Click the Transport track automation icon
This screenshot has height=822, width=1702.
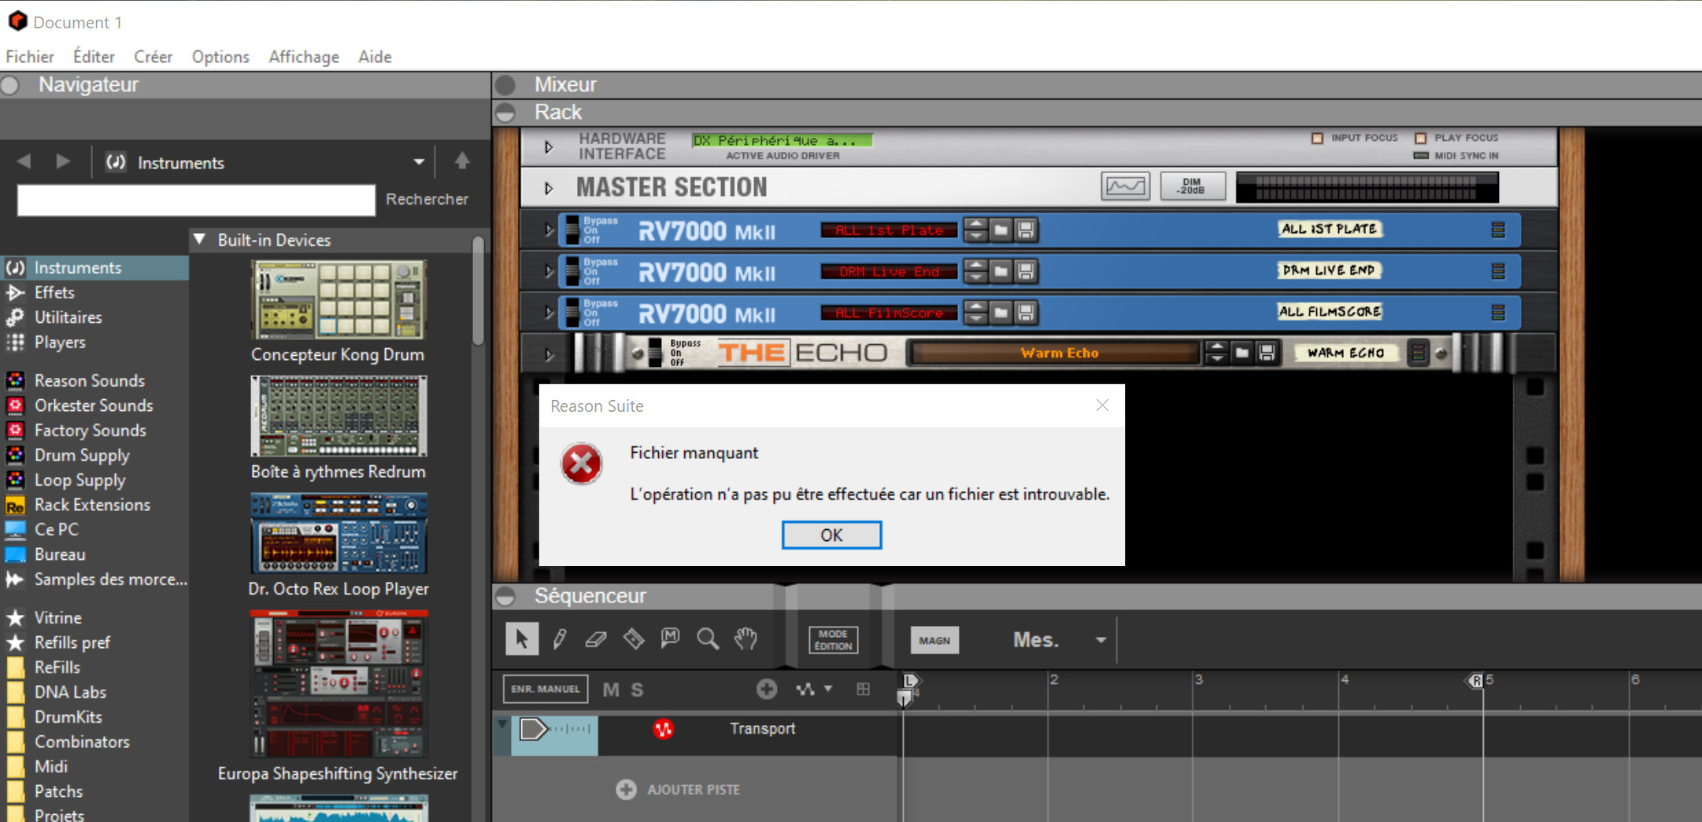point(664,729)
